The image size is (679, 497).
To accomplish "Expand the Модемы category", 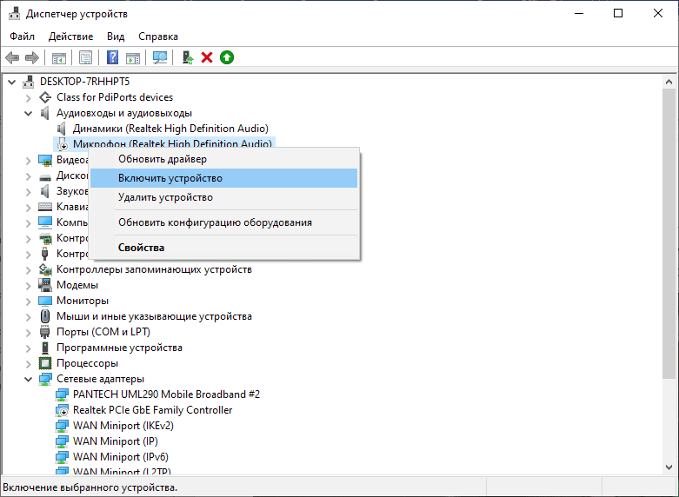I will coord(29,285).
